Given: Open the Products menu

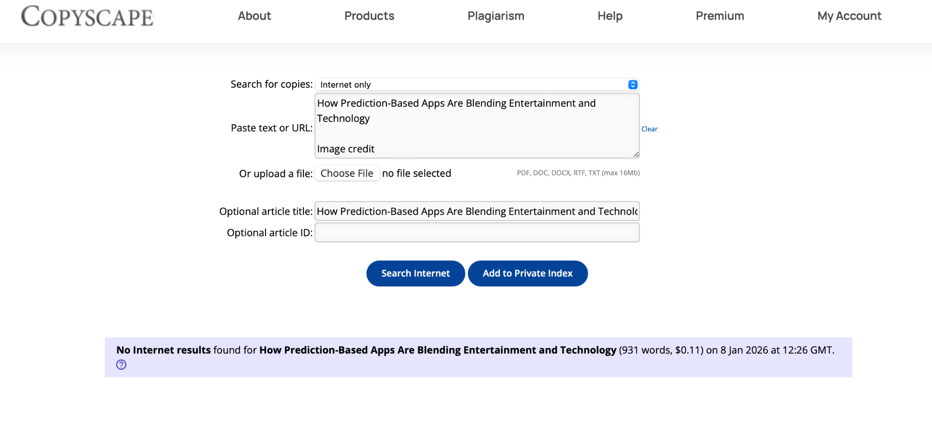Looking at the screenshot, I should (x=369, y=16).
